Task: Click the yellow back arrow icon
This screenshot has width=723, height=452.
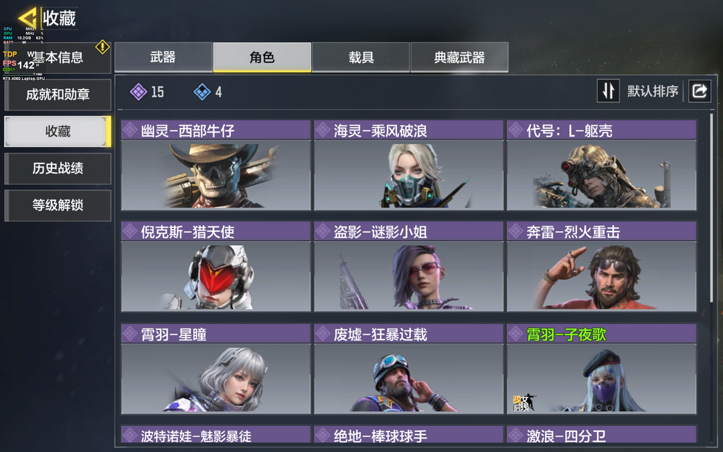Action: [27, 19]
